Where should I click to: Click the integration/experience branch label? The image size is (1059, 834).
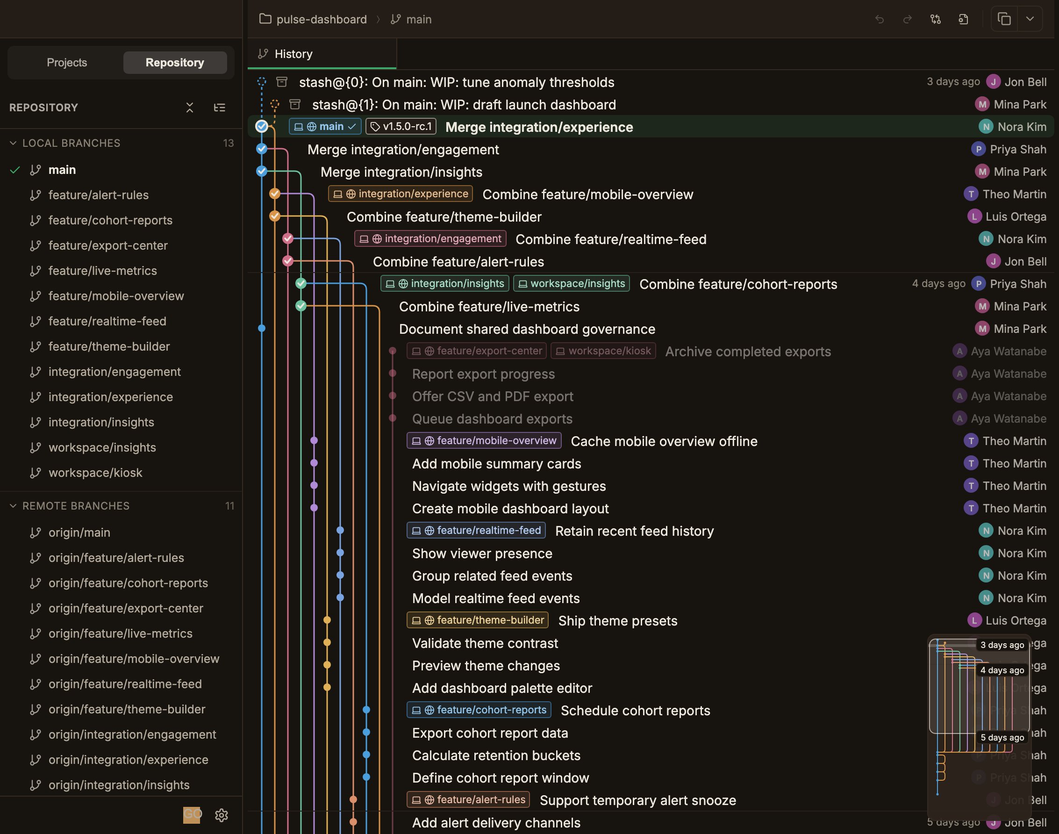pos(400,194)
